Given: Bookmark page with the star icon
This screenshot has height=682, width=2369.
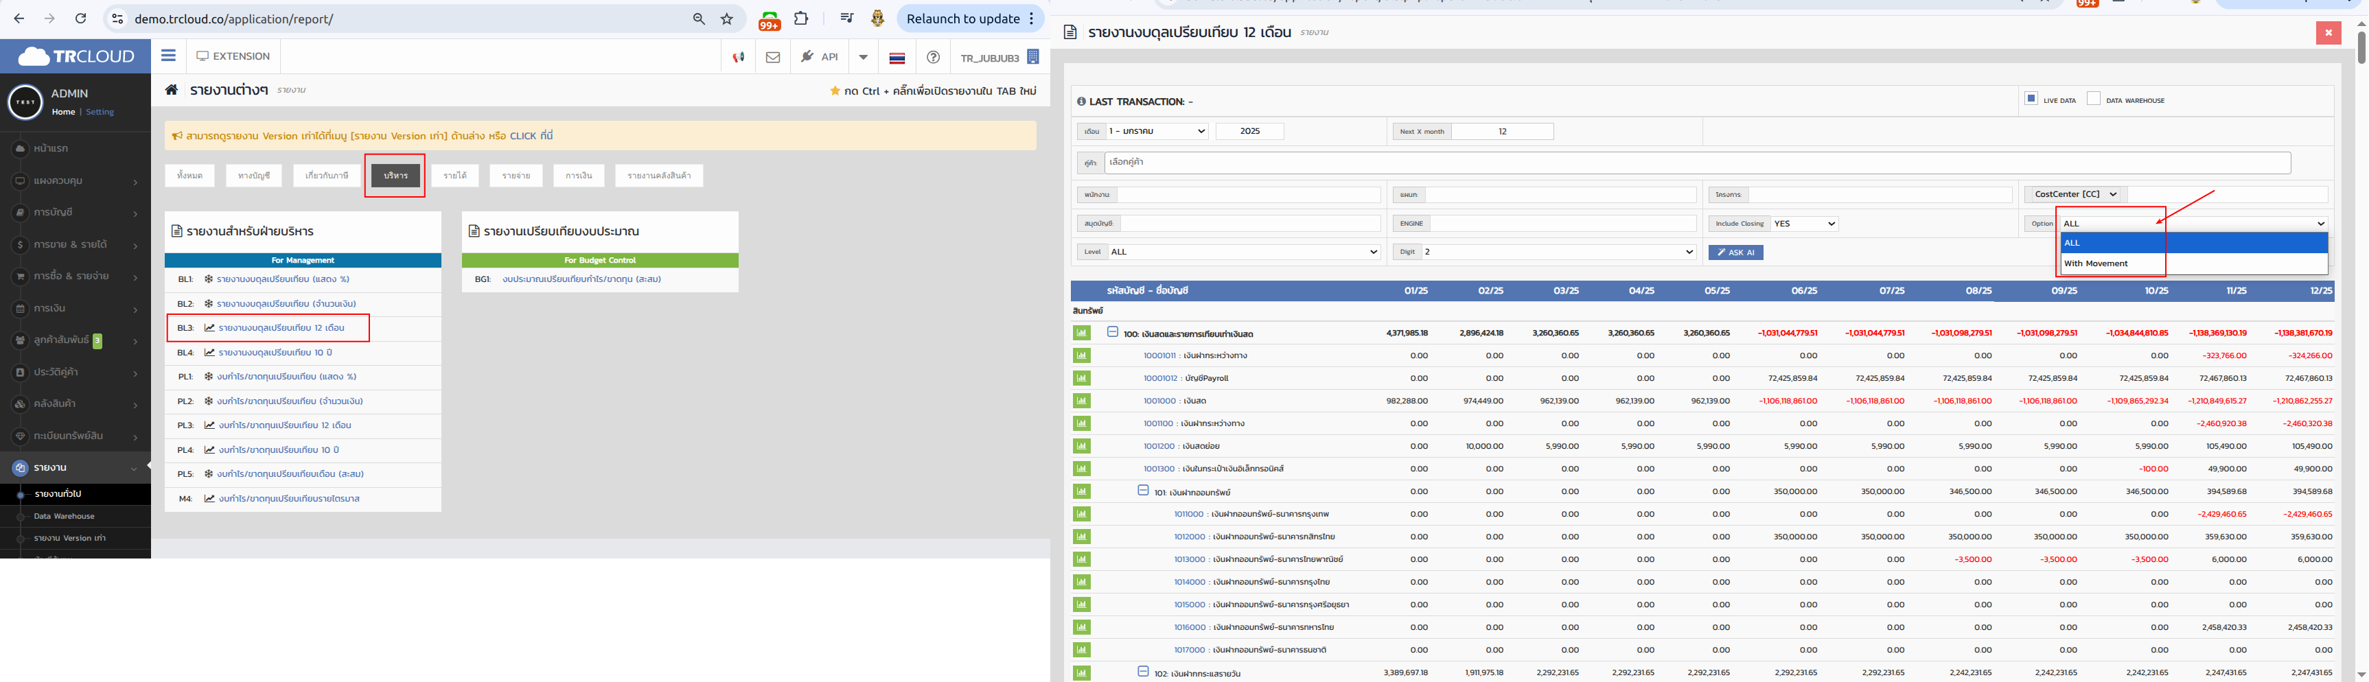Looking at the screenshot, I should tap(726, 19).
